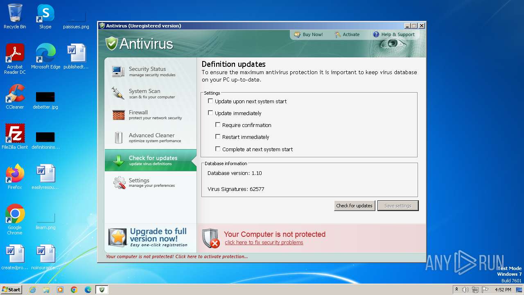The image size is (524, 295).
Task: Open Microsoft Edge desktop shortcut
Action: pos(46,57)
